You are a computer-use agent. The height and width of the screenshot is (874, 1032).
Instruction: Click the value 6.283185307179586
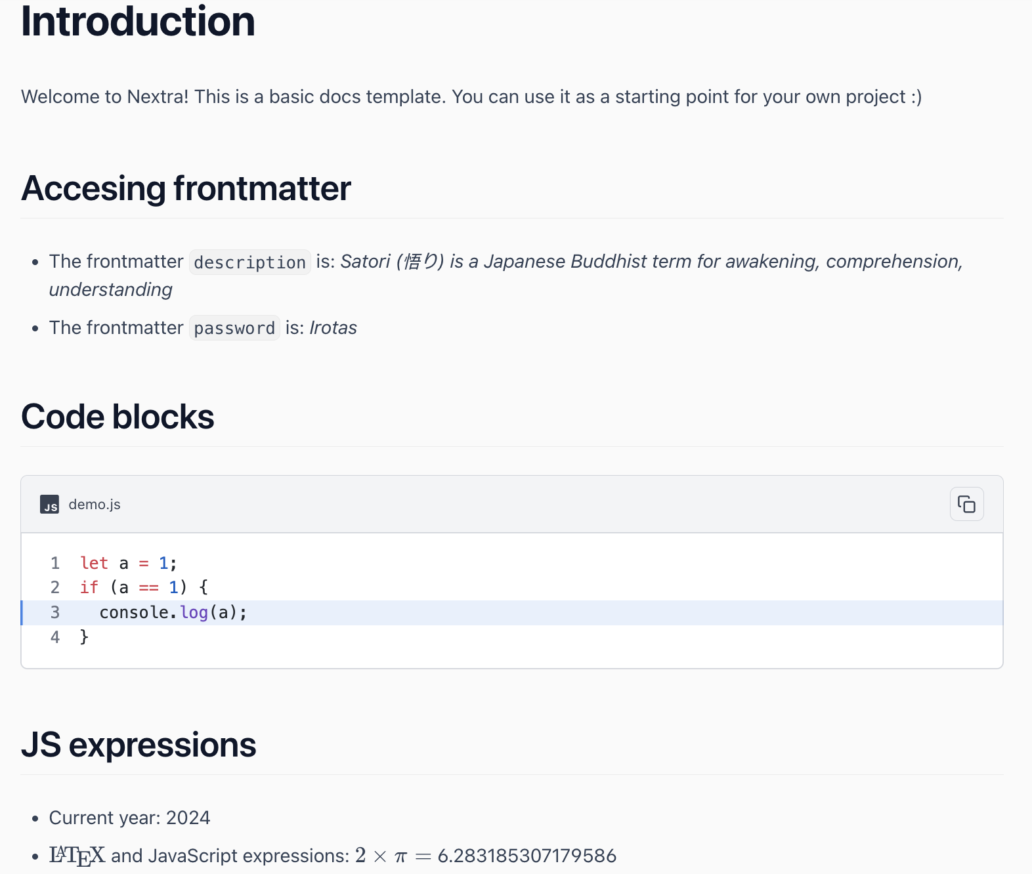click(x=527, y=856)
